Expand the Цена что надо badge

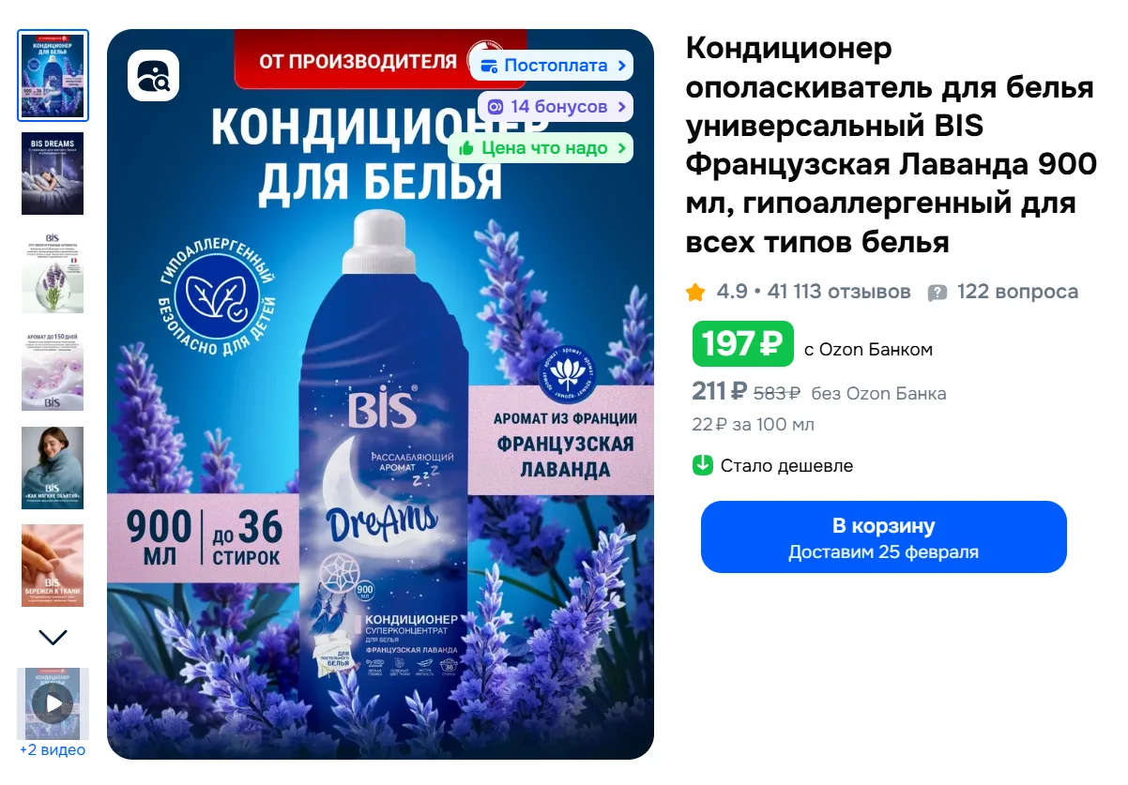(x=541, y=148)
